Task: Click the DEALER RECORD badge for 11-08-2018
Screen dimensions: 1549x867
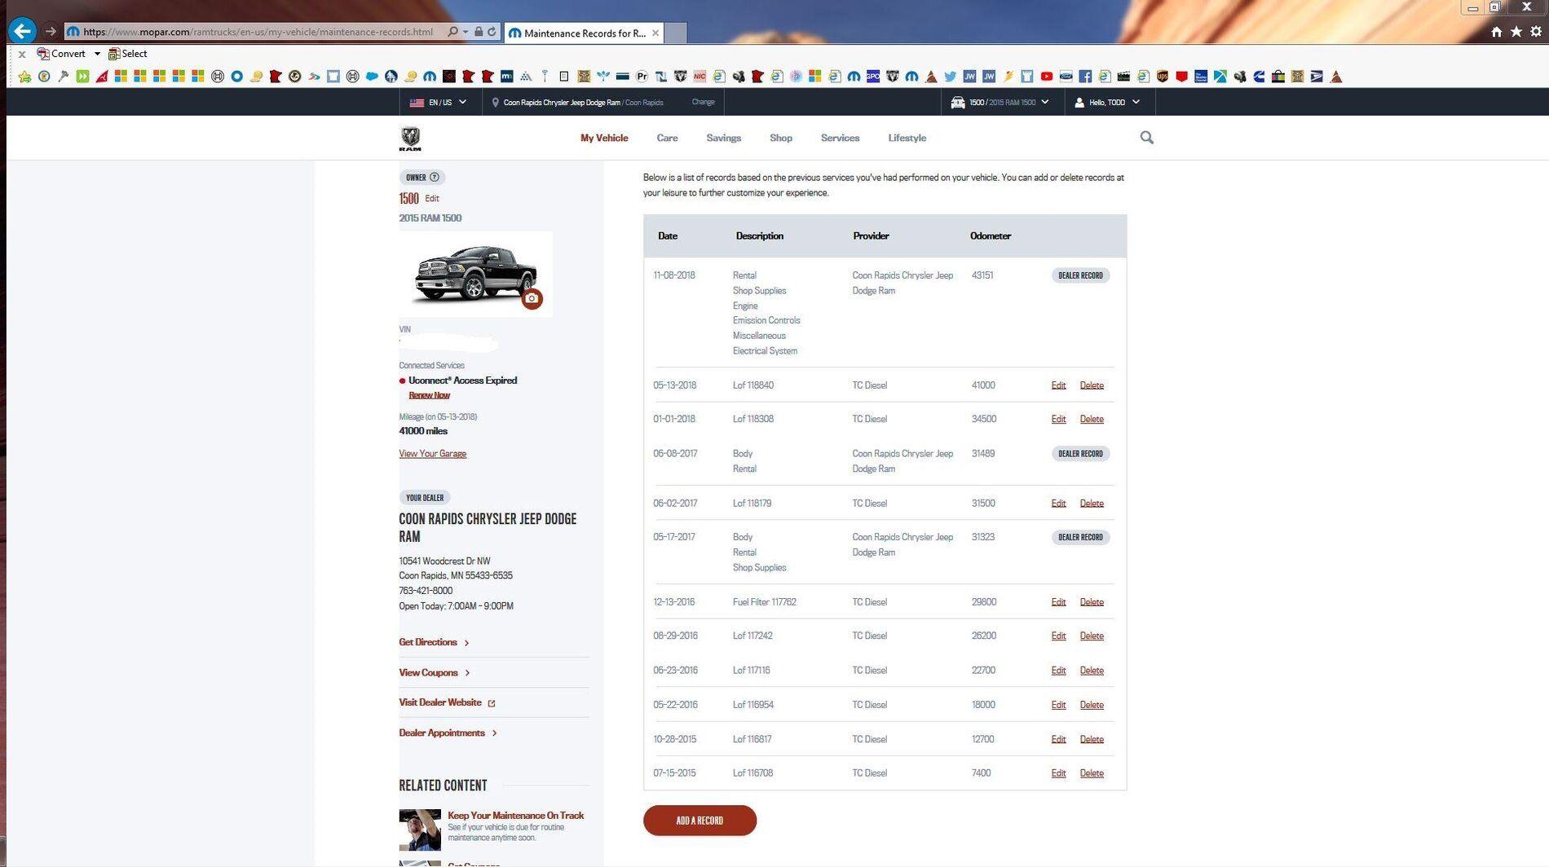Action: click(x=1080, y=275)
